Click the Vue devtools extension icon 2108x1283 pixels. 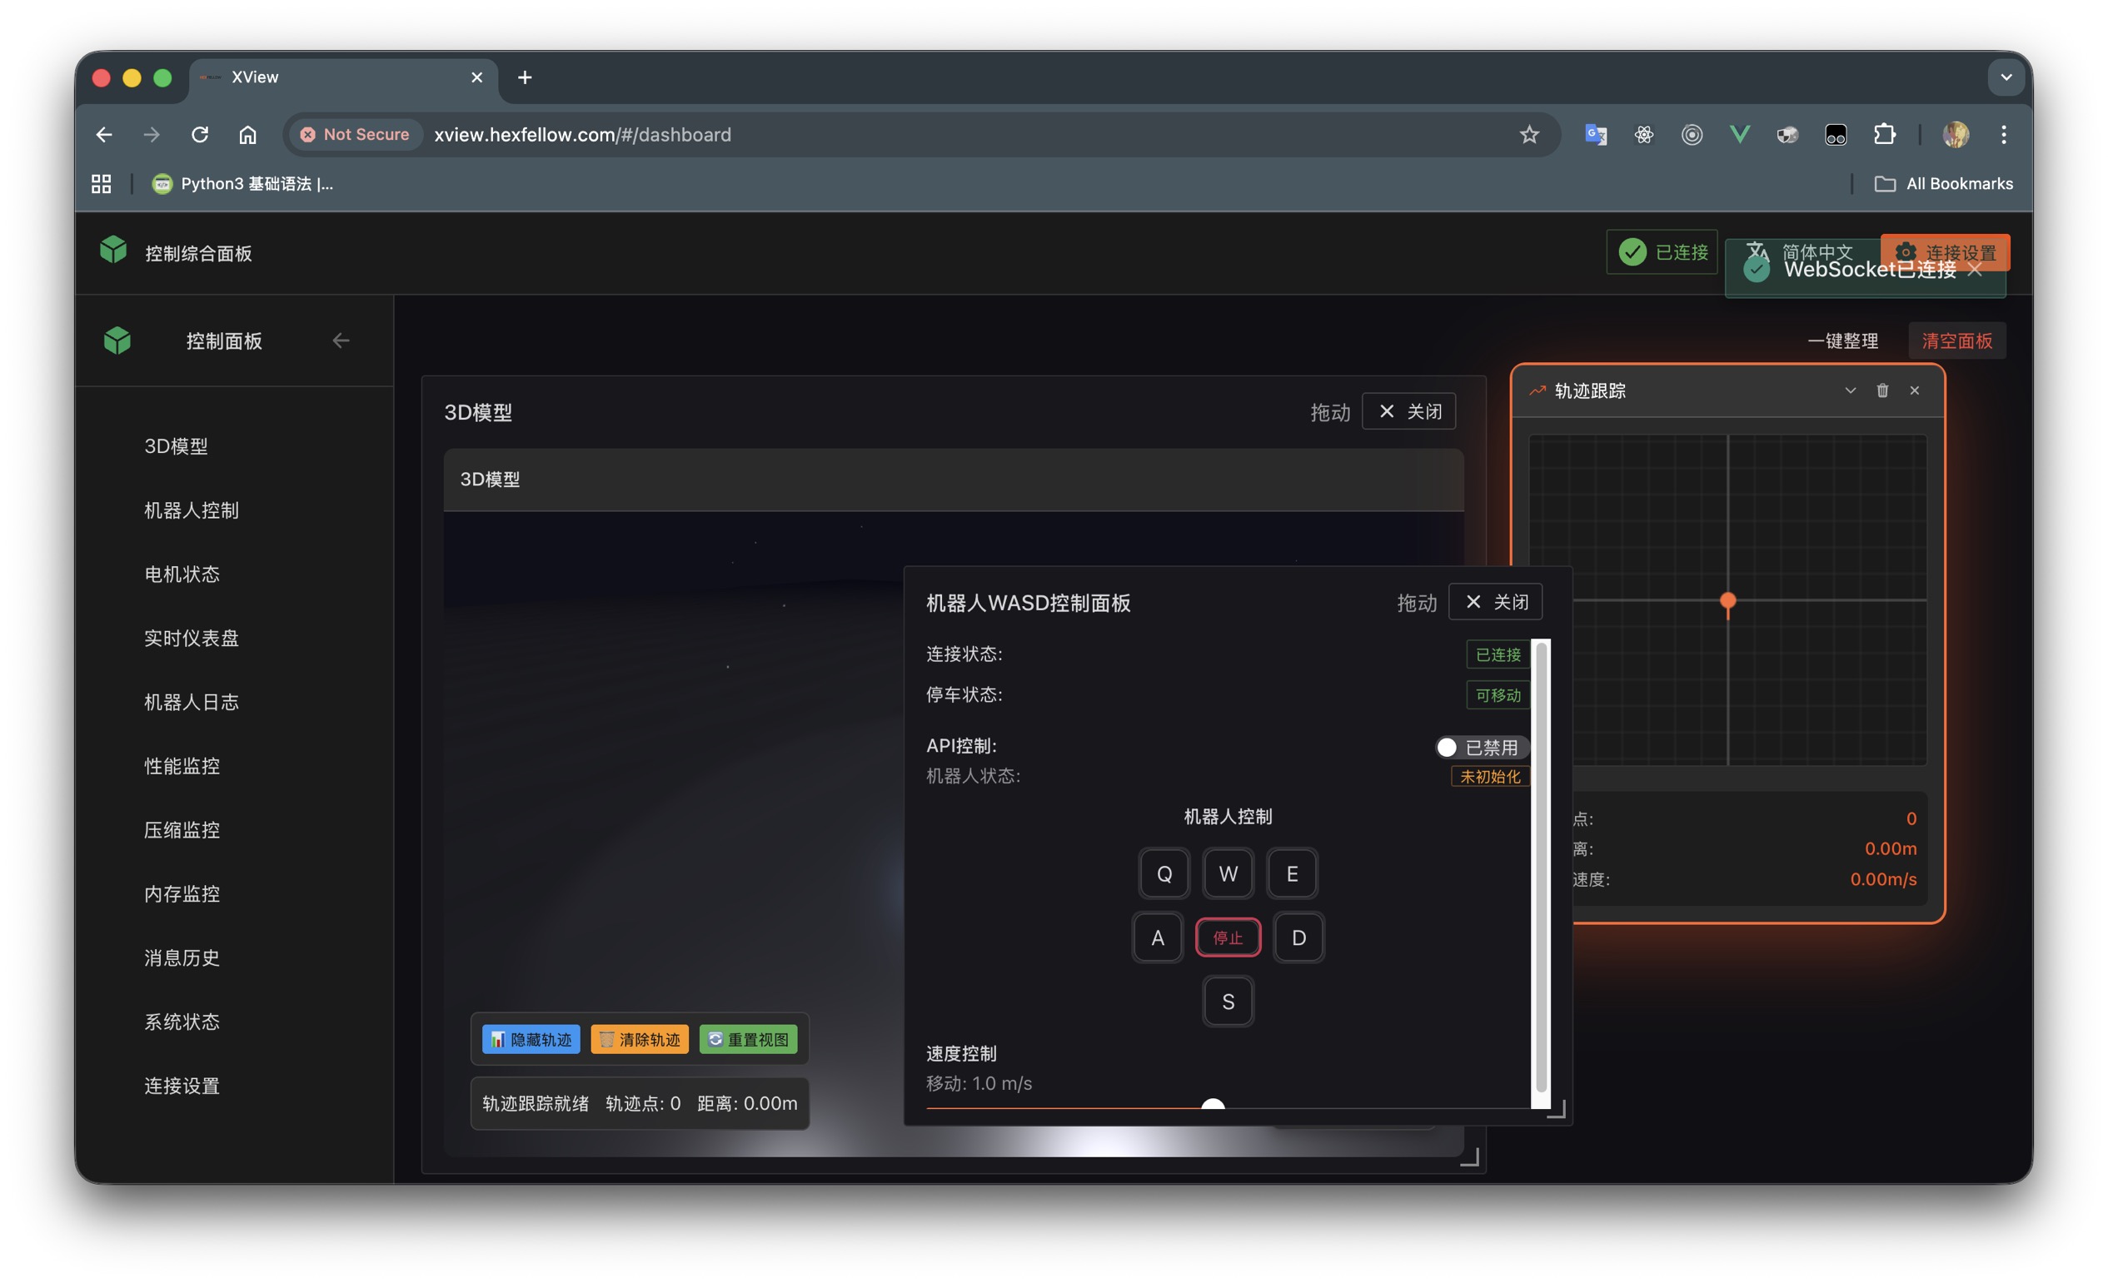[1739, 134]
